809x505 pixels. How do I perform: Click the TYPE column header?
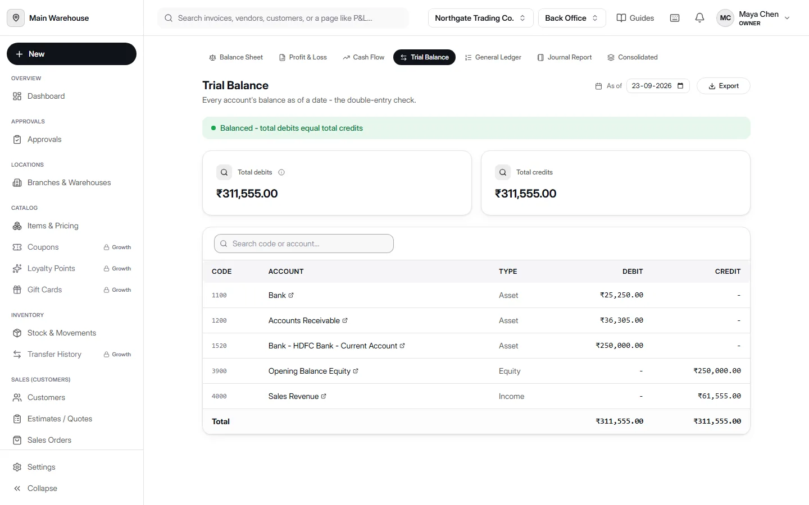508,271
